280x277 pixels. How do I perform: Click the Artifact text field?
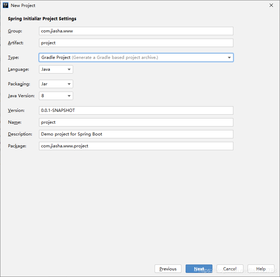click(136, 43)
